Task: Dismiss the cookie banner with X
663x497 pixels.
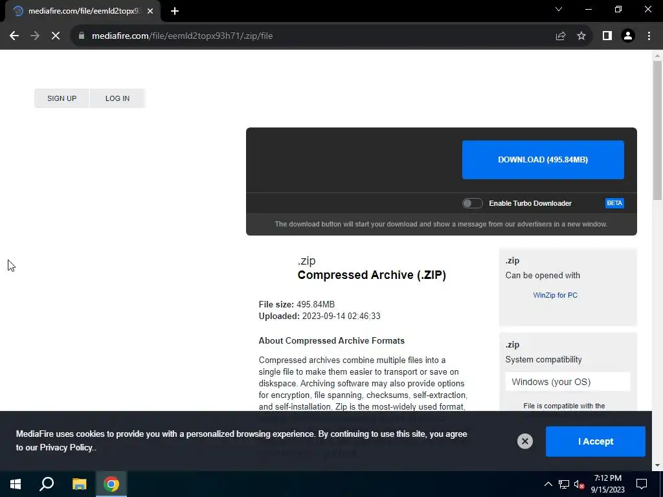Action: 524,441
